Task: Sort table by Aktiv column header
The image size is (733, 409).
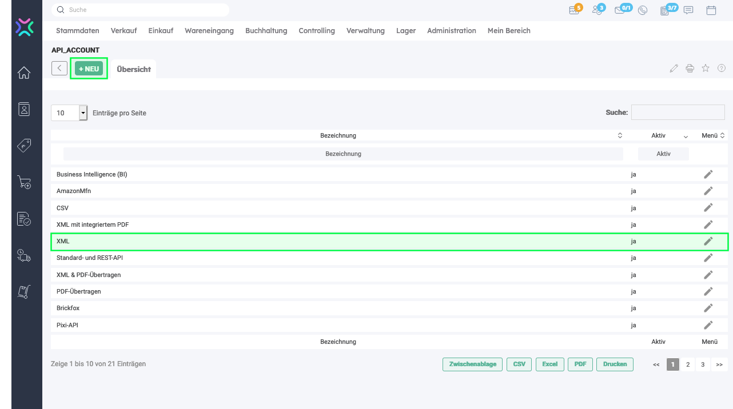Action: click(x=659, y=135)
